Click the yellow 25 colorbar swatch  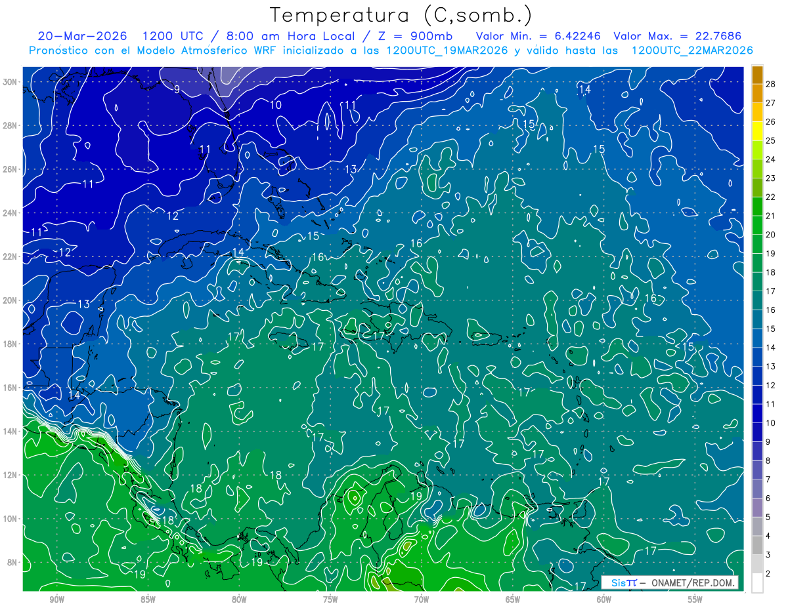tap(757, 131)
